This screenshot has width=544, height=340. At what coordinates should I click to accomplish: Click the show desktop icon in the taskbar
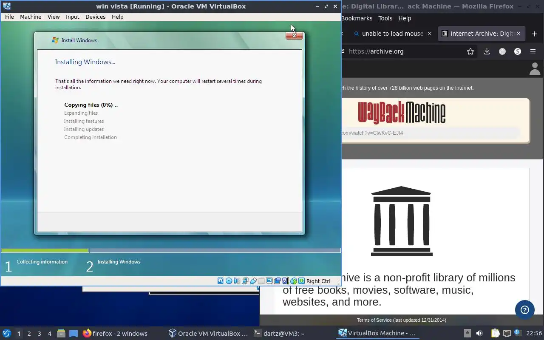74,334
